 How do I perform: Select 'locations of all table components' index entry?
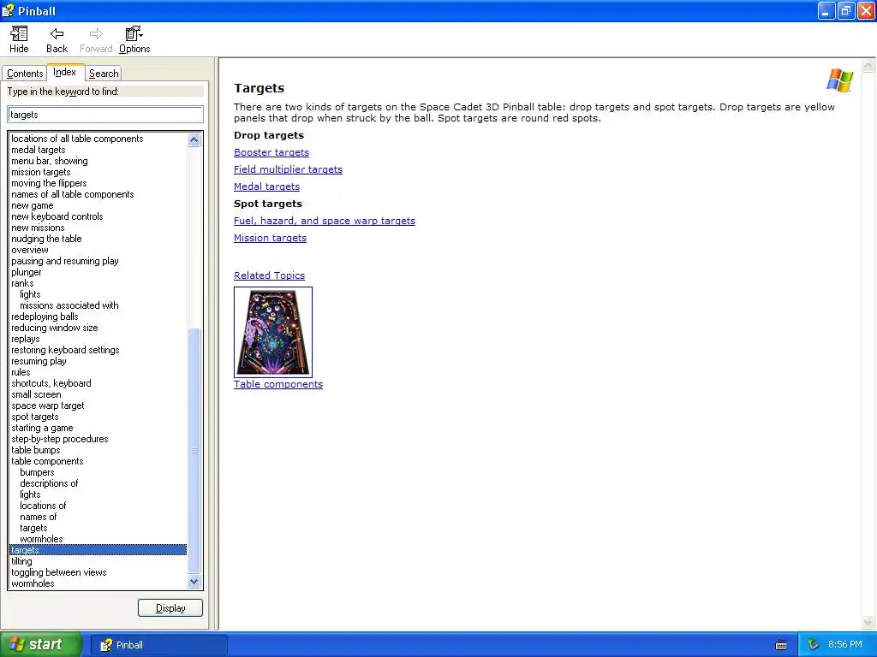point(77,139)
